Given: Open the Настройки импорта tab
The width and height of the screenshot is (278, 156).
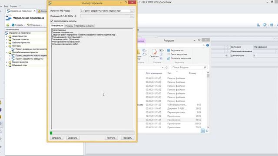Looking at the screenshot, I should point(84,26).
